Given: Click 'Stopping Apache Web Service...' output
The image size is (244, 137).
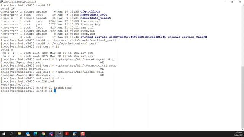Looking at the screenshot, I should click(27, 75).
